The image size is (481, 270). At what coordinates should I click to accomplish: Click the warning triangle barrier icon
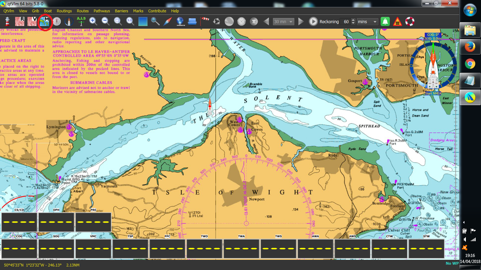pyautogui.click(x=398, y=22)
